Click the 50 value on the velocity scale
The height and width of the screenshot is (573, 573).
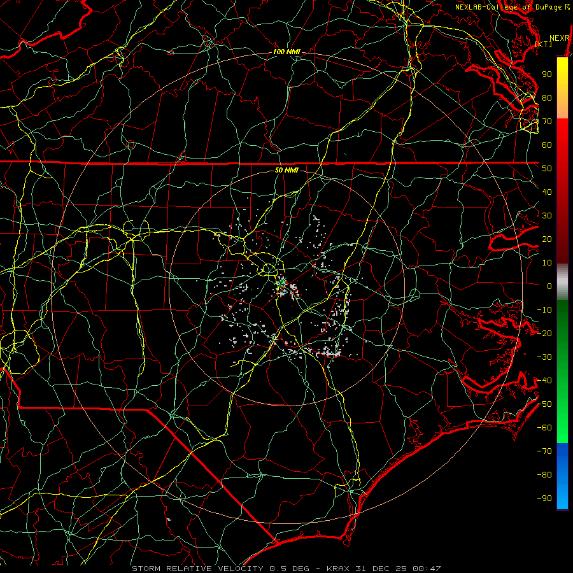click(547, 169)
